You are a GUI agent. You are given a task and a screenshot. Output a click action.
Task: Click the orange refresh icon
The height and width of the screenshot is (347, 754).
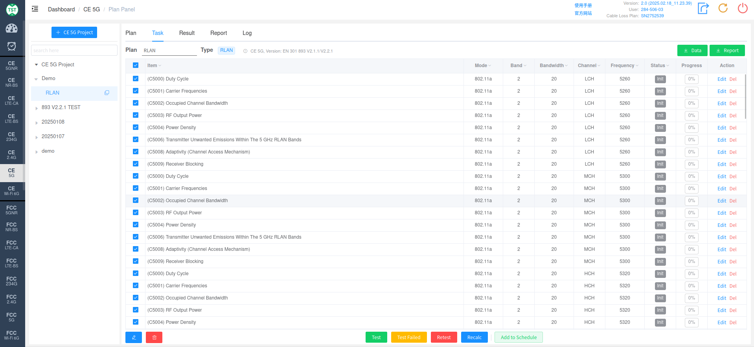(x=723, y=8)
